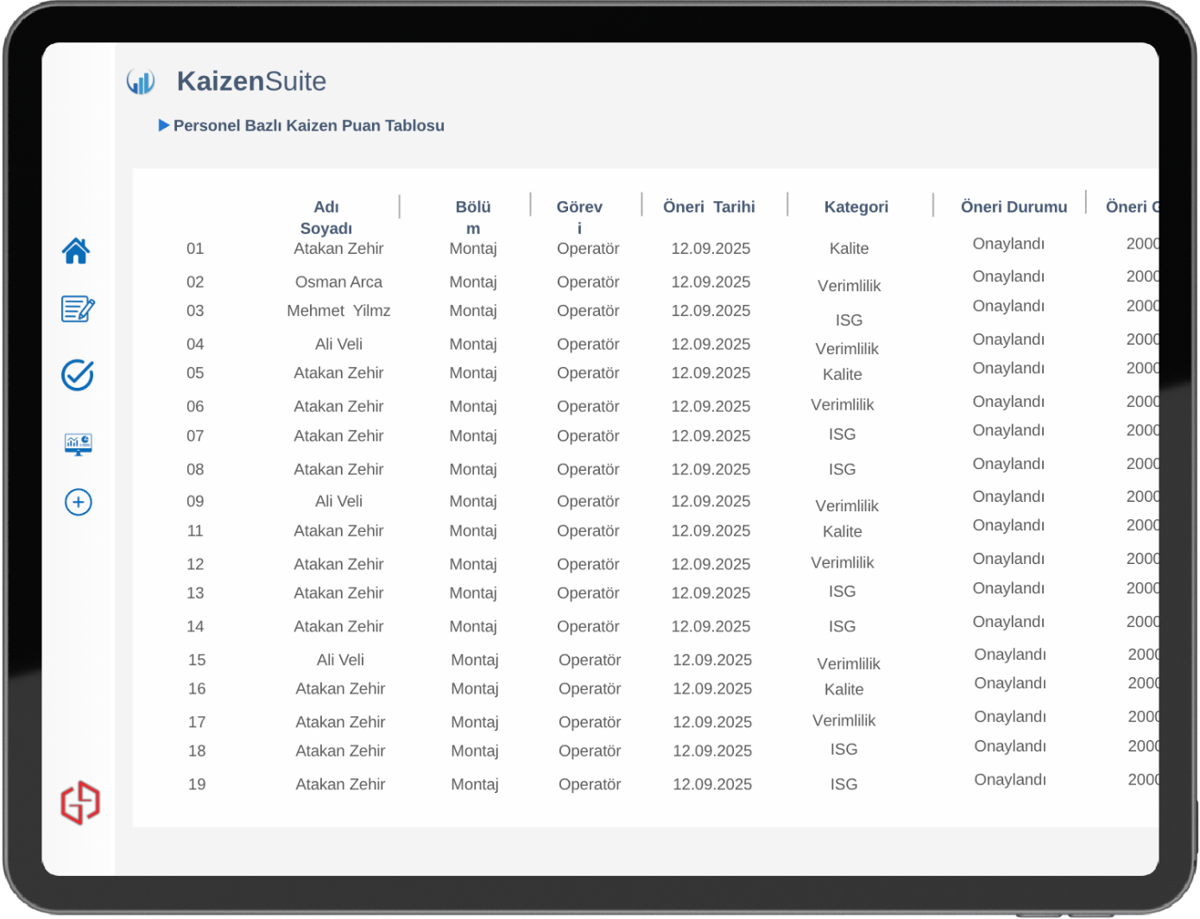Click the KaizenSuite bar chart logo
The width and height of the screenshot is (1200, 919).
click(x=141, y=82)
